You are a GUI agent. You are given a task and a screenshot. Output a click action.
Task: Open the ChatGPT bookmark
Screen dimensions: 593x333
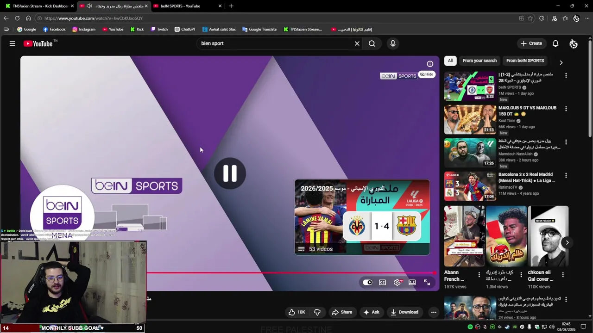[x=185, y=29]
